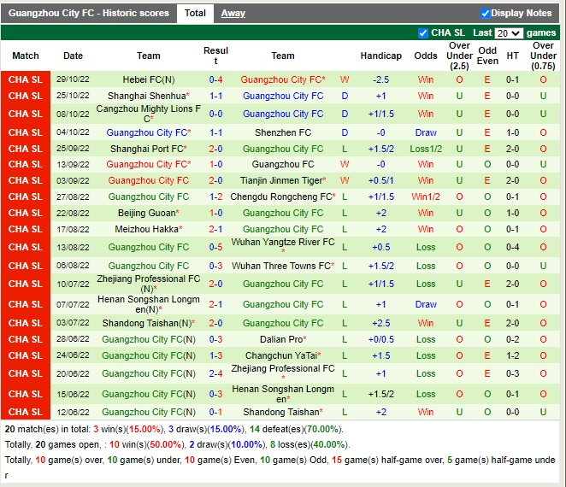
Task: Select Dalian Pro team link
Action: click(x=281, y=339)
